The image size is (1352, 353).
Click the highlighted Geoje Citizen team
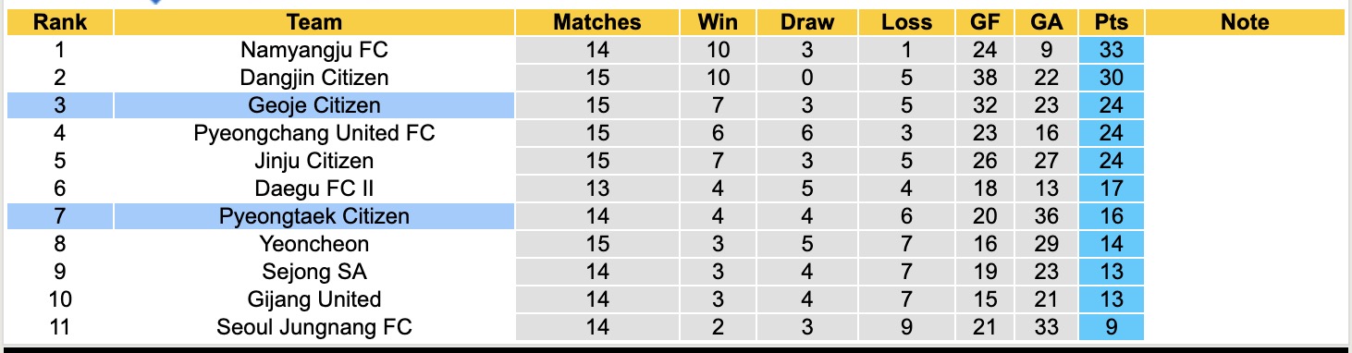[x=314, y=105]
